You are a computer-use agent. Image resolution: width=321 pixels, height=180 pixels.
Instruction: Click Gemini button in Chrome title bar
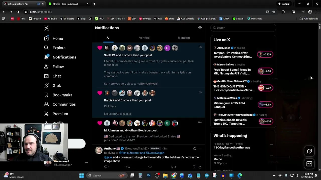pyautogui.click(x=284, y=4)
